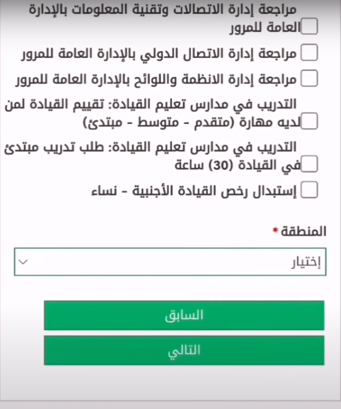This screenshot has height=409, width=341.
Task: Tick إستبدال رخص القيادة الأجنبية - نساء checkbox
Action: (x=309, y=190)
